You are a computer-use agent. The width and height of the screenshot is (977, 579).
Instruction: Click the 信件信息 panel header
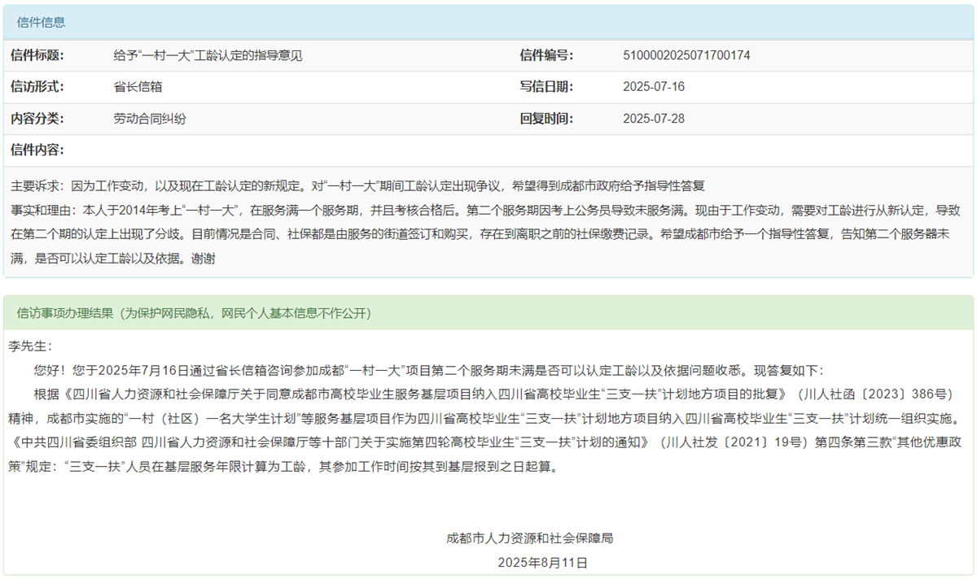pos(42,23)
